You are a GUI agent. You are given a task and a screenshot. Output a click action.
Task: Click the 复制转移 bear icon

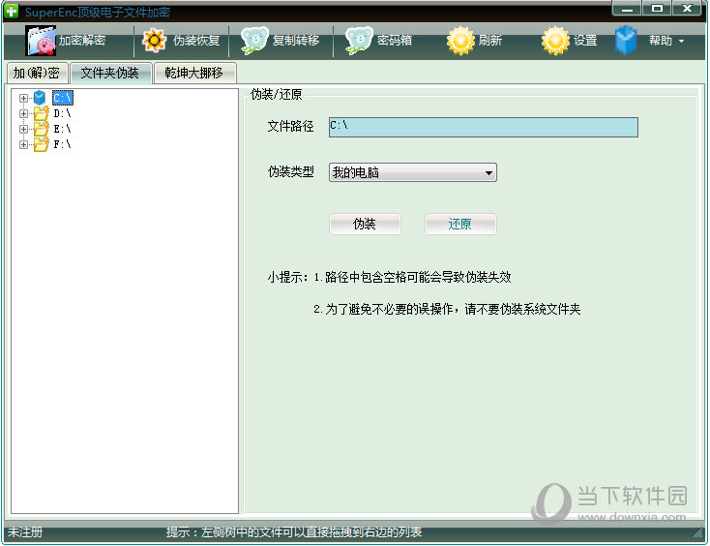point(254,41)
